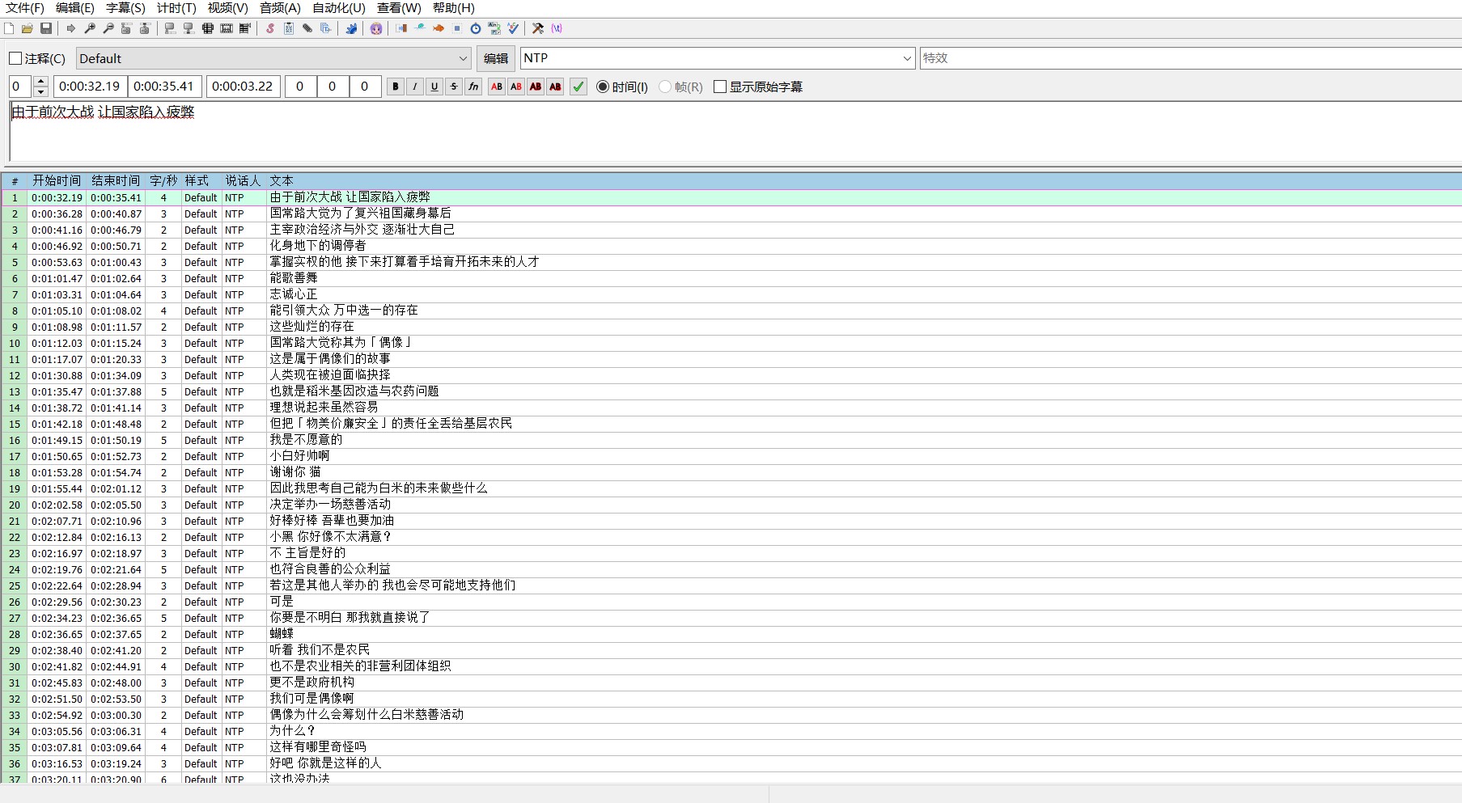1462x803 pixels.
Task: Increase layer number with the up spinner arrow
Action: 40,82
